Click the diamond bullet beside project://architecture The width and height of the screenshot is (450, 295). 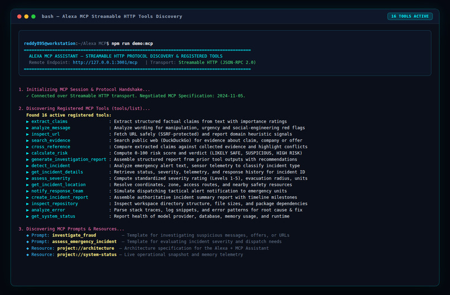tap(27, 248)
